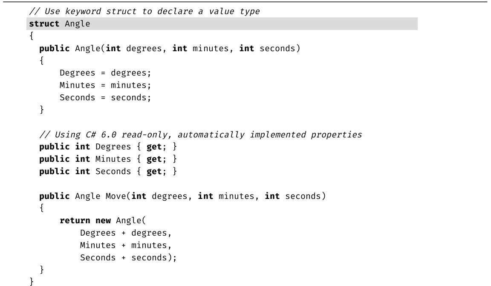Select the Angle name in the highlighted struct declaration
This screenshot has height=286, width=491.
pyautogui.click(x=78, y=24)
